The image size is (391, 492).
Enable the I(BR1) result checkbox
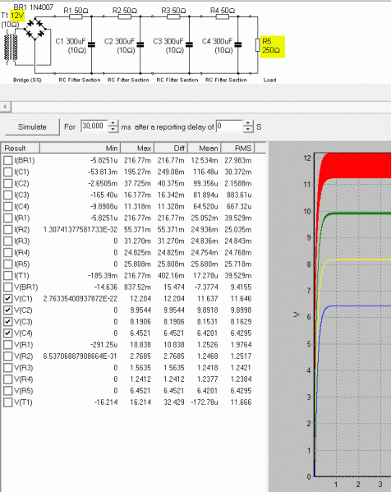pyautogui.click(x=8, y=160)
